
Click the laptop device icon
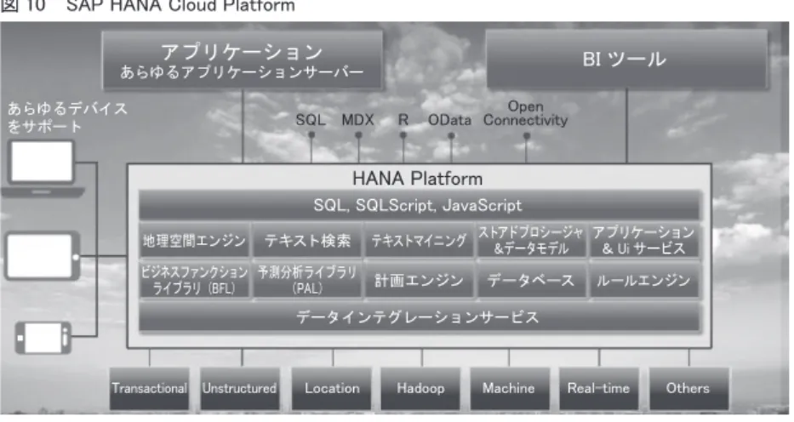[42, 168]
